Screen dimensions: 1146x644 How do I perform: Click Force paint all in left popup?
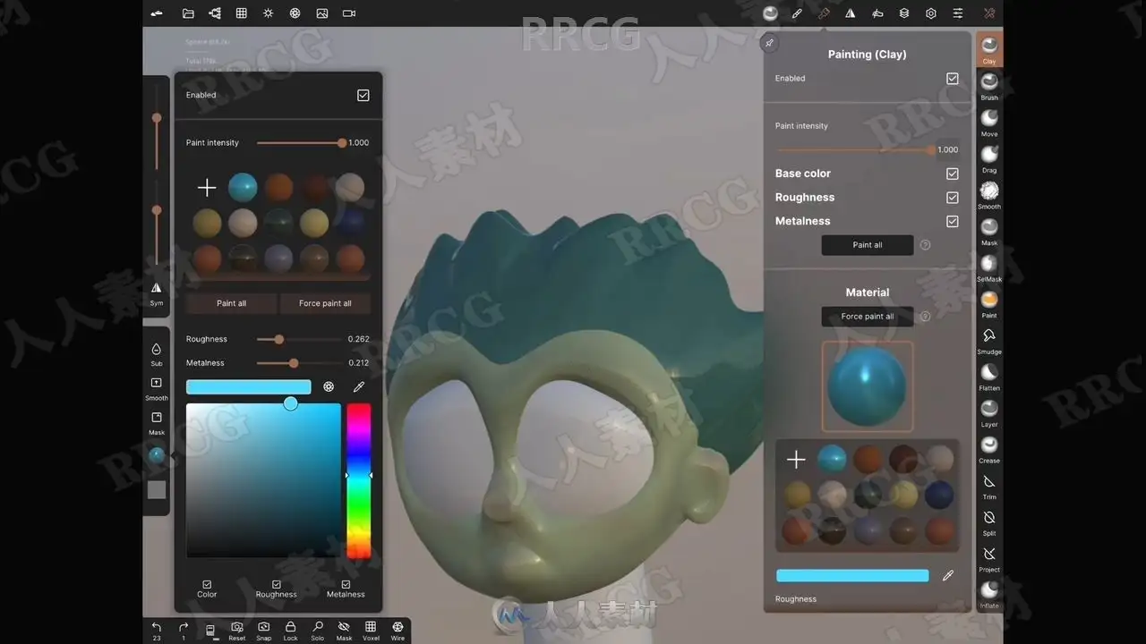pyautogui.click(x=325, y=303)
